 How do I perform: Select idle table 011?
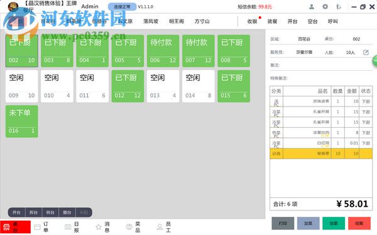click(92, 86)
